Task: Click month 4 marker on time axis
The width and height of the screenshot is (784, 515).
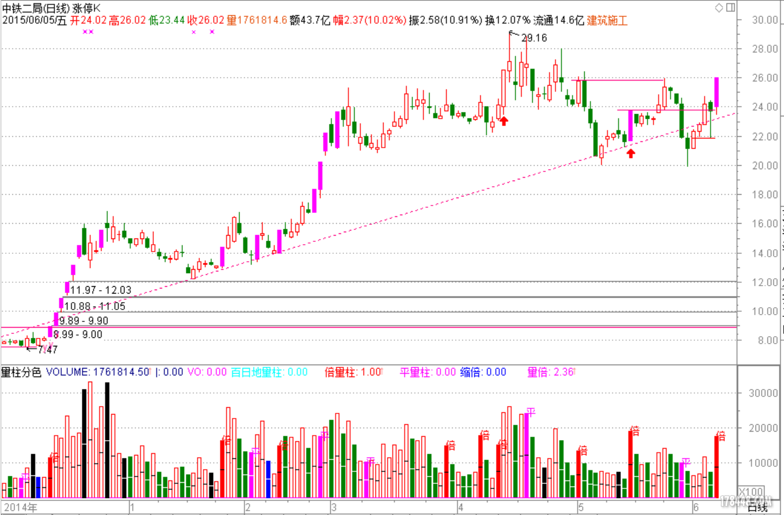Action: (460, 507)
